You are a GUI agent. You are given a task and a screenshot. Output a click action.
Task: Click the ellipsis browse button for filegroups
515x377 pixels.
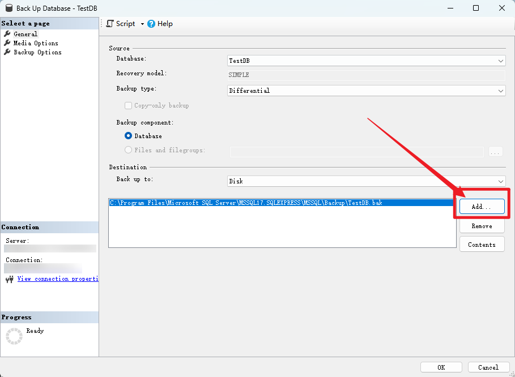coord(496,152)
